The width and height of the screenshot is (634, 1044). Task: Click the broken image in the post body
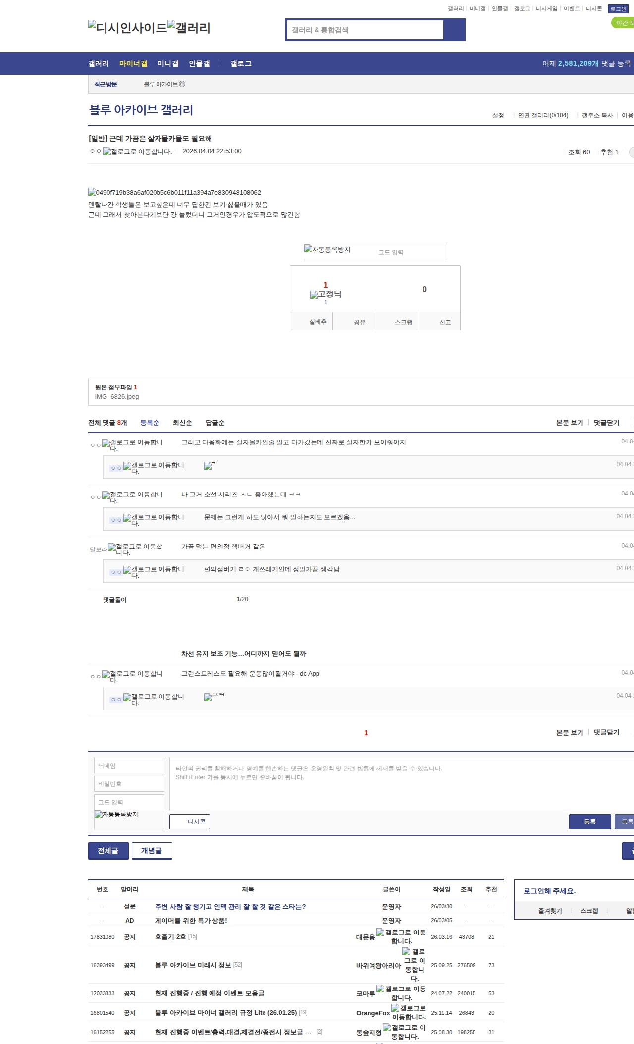click(174, 192)
